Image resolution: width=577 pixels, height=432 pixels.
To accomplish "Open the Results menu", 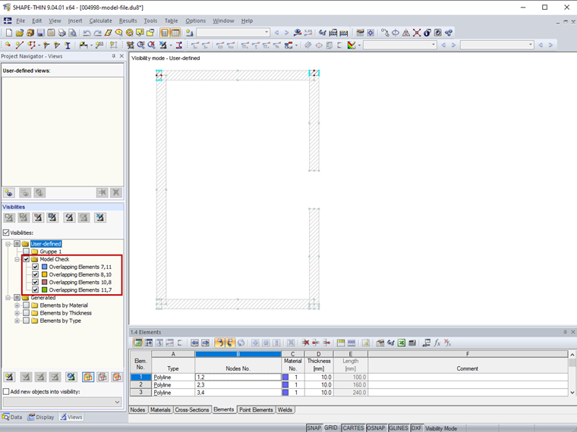I will coord(128,21).
